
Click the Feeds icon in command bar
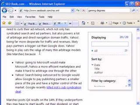pyautogui.click(x=93, y=23)
